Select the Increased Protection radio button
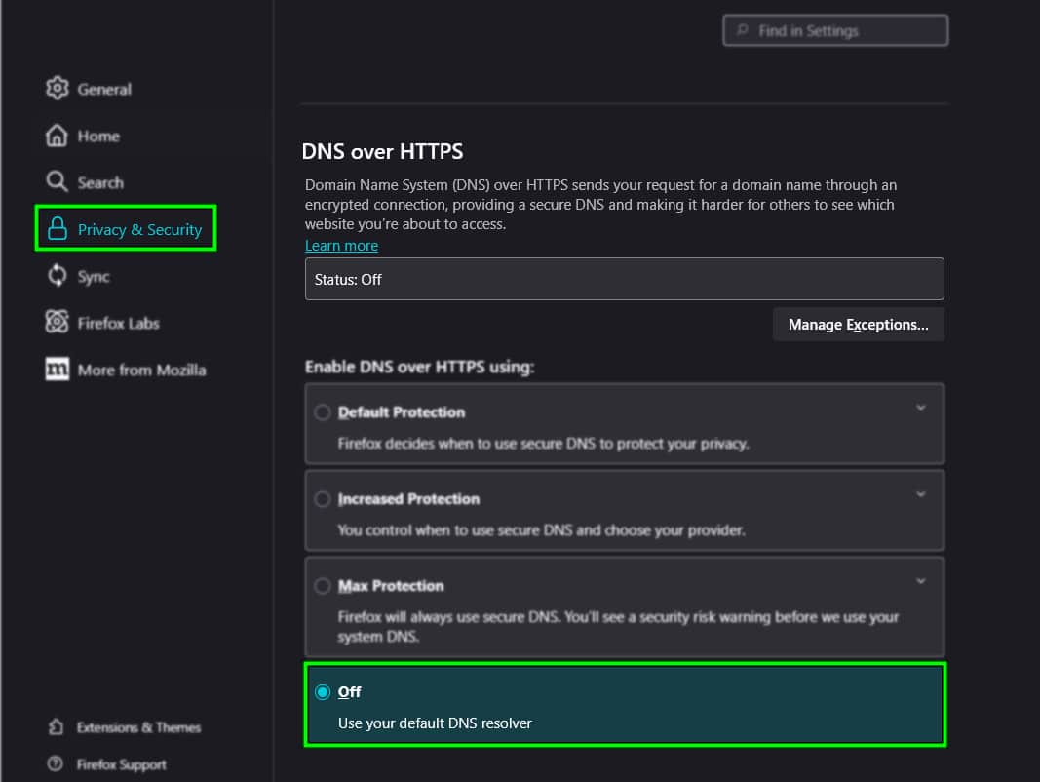Image resolution: width=1040 pixels, height=782 pixels. click(323, 499)
